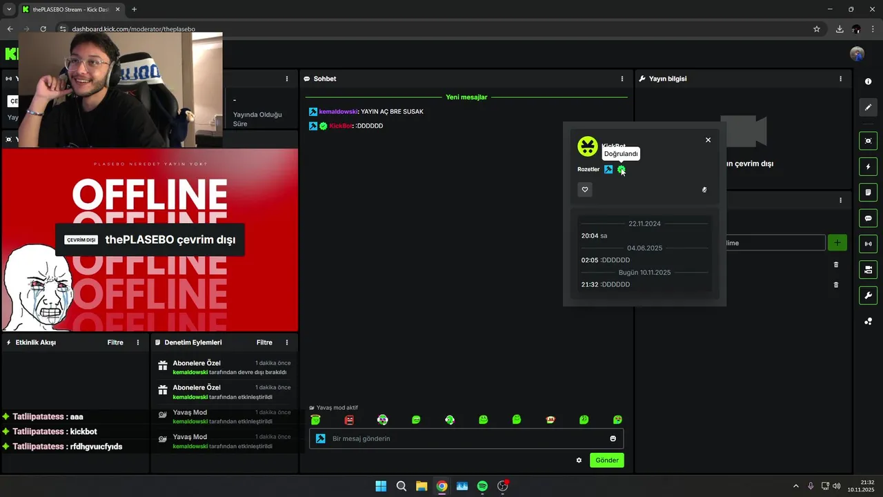Open a new Chrome tab
The height and width of the screenshot is (497, 883).
pos(134,9)
